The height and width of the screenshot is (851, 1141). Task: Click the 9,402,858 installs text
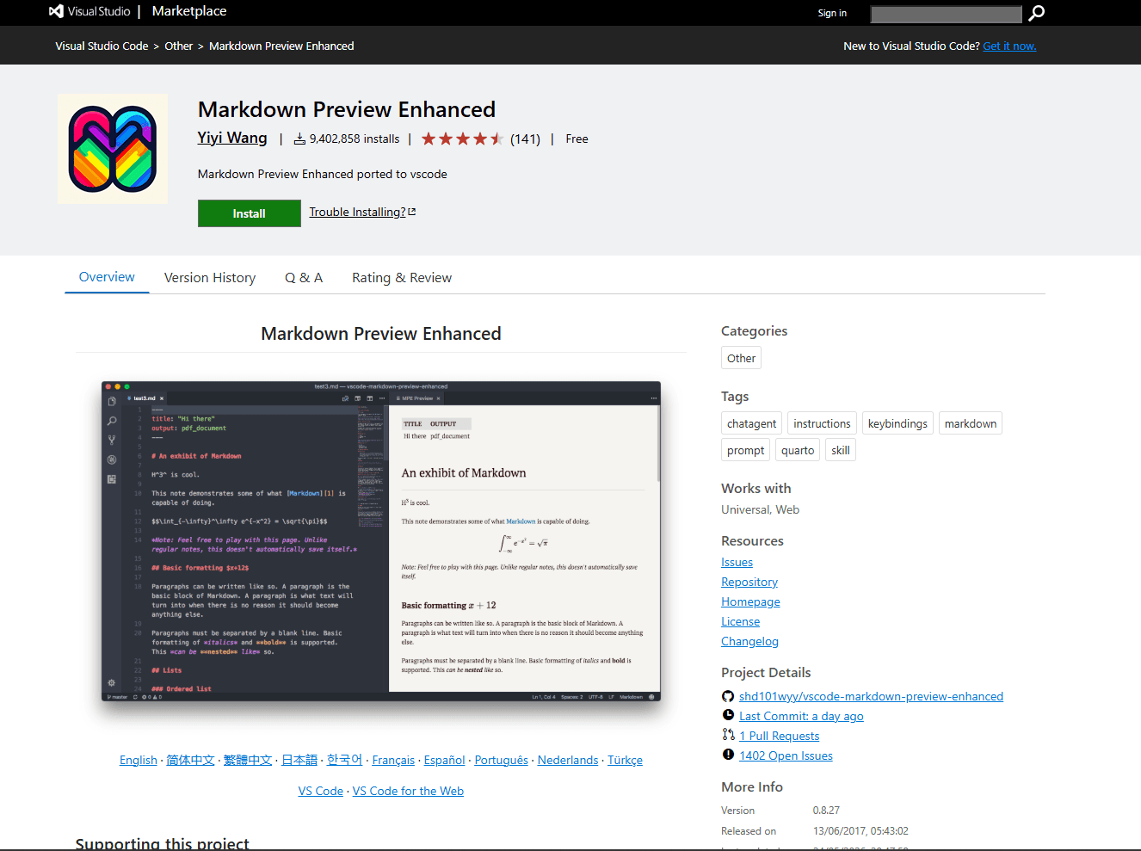355,139
